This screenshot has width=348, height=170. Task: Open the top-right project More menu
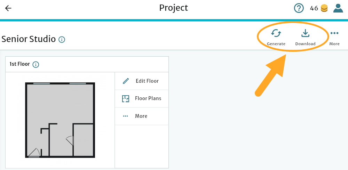334,33
